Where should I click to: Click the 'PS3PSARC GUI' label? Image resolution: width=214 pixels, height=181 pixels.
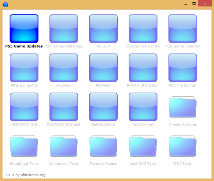(x=24, y=124)
